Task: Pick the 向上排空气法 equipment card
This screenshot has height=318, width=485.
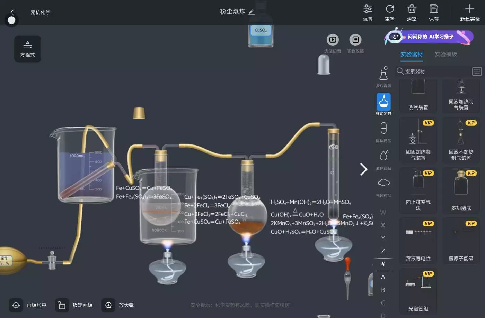Action: 418,190
